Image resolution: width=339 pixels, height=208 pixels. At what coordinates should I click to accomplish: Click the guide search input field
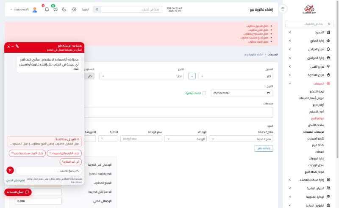[131, 9]
